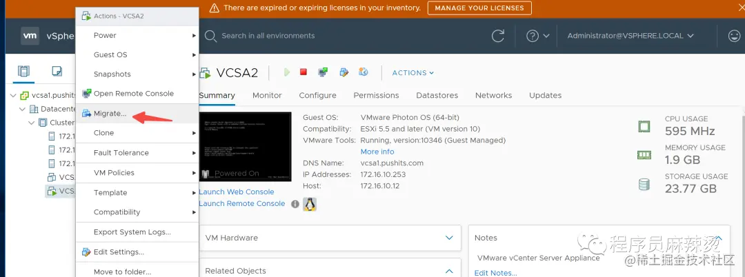
Task: Open the ACTIONS dropdown
Action: point(413,72)
